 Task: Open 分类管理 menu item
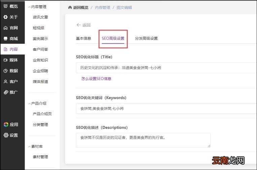(x=40, y=125)
